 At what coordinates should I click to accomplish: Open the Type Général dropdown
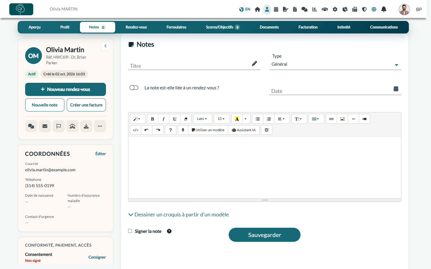click(x=335, y=65)
